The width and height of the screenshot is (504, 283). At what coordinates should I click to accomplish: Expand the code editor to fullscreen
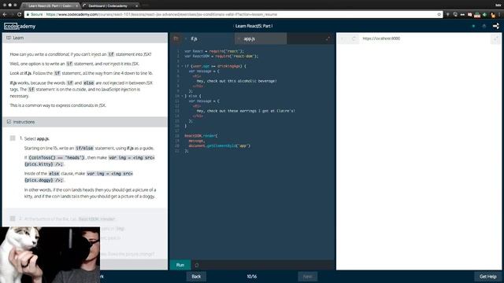click(x=328, y=39)
